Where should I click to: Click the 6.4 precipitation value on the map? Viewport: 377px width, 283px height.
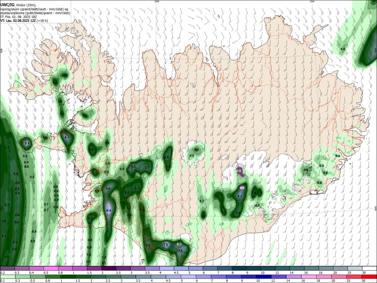tap(109, 210)
